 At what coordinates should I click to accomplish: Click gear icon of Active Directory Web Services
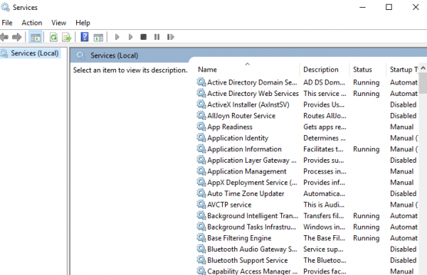pyautogui.click(x=201, y=93)
